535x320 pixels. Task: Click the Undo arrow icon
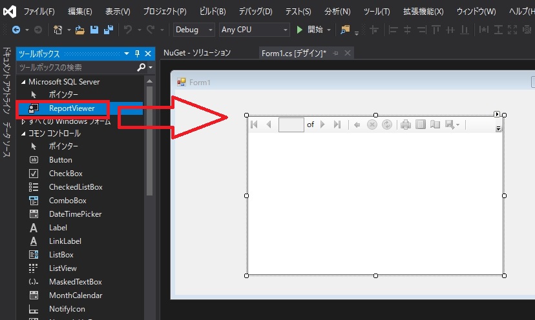[128, 30]
